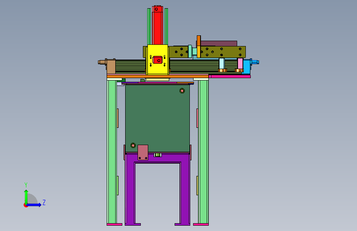This screenshot has height=231, width=357.
Task: Select the left light-green frame leg
Action: (x=112, y=151)
